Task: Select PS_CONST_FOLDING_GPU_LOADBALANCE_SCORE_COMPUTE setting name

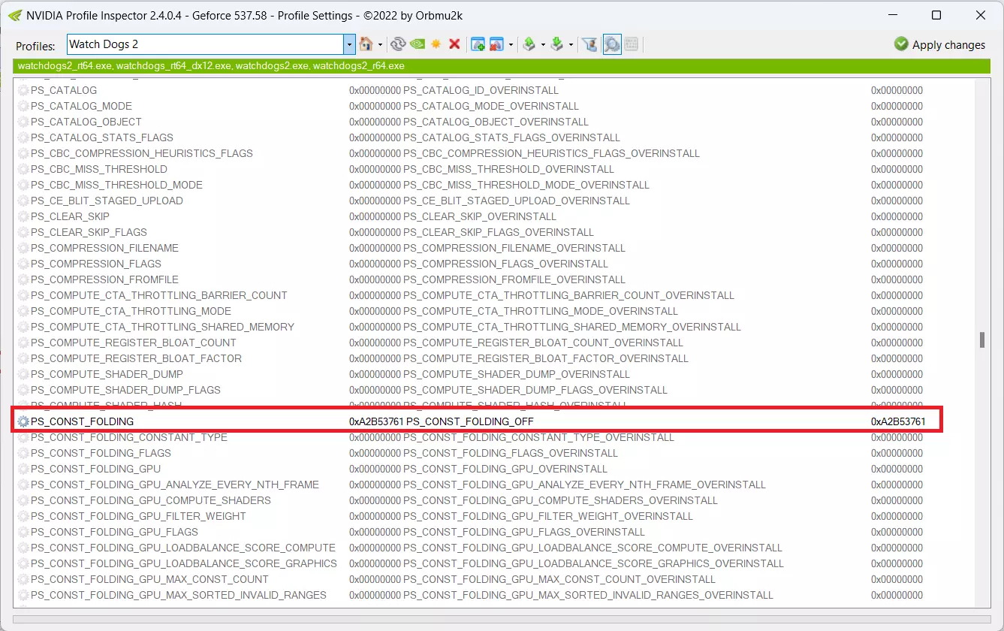Action: click(183, 548)
